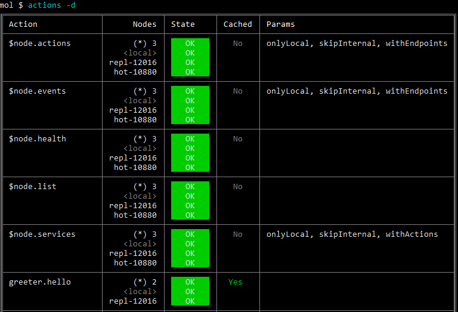Click the 'No' cached value for $node.health
The height and width of the screenshot is (312, 458).
coord(237,139)
